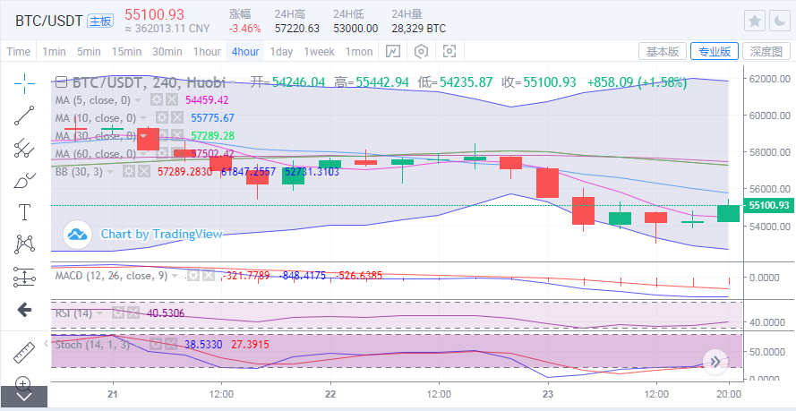Viewport: 796px width, 411px height.
Task: Click the BTC/USDT pair title
Action: (x=48, y=21)
